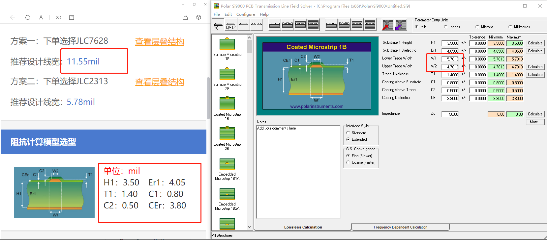Viewport: 547px width, 240px height.
Task: Open first 查看层叠结构 link for JLC7628
Action: click(x=160, y=42)
